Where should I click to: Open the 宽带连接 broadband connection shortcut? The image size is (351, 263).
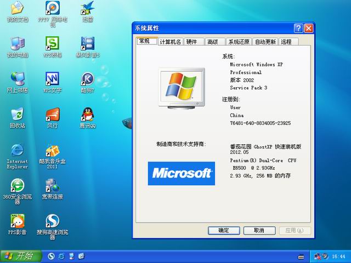click(x=53, y=189)
